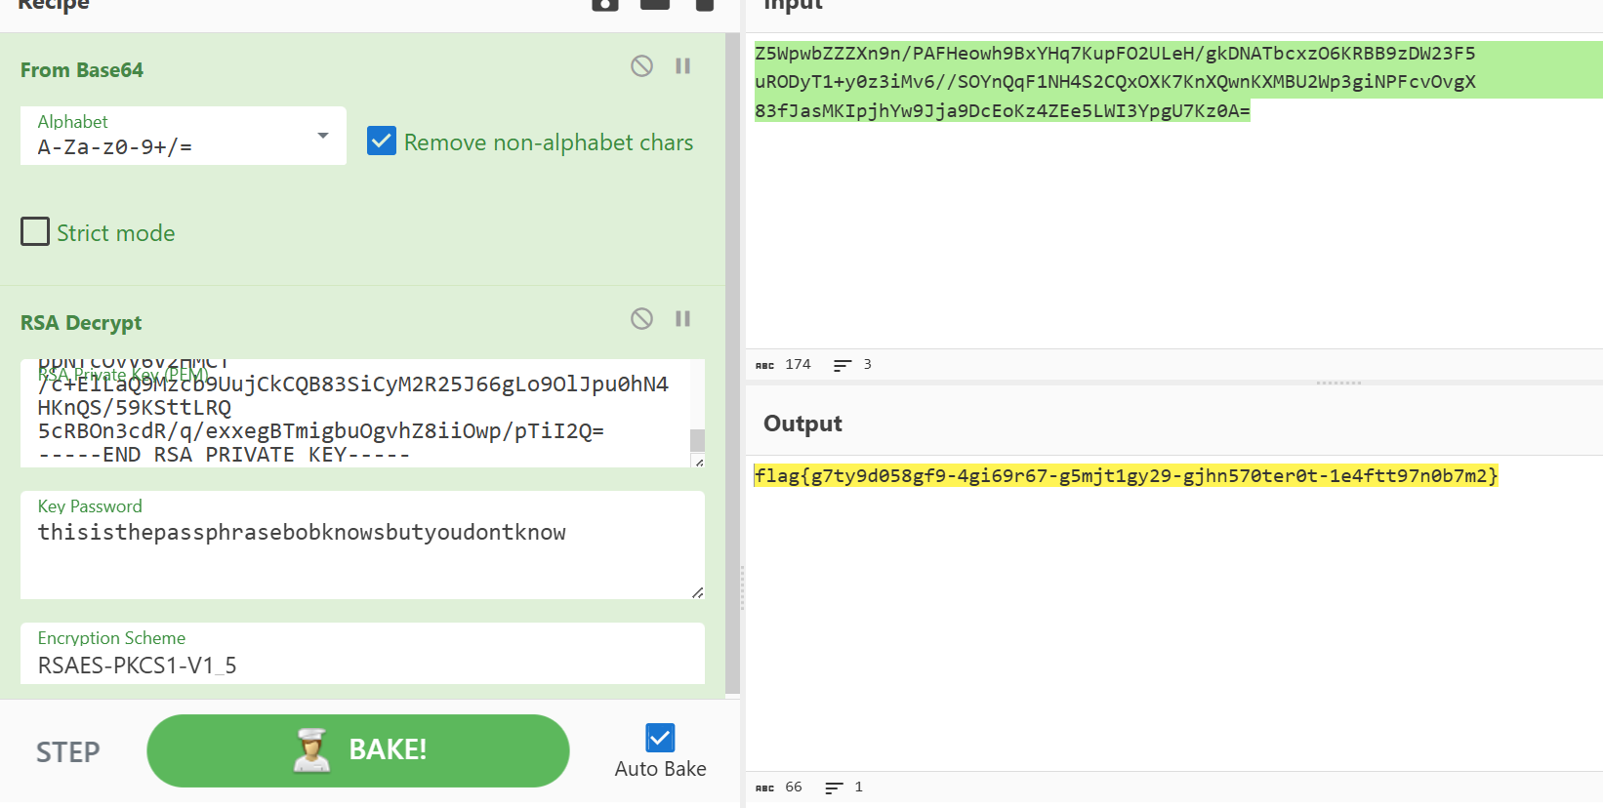This screenshot has height=808, width=1603.
Task: Click the input/output pane splitter handle
Action: point(1337,383)
